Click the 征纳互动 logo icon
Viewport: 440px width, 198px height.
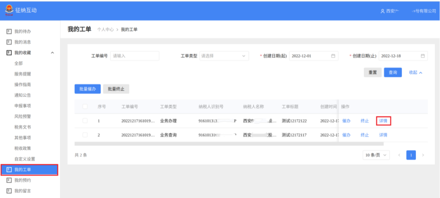[9, 10]
